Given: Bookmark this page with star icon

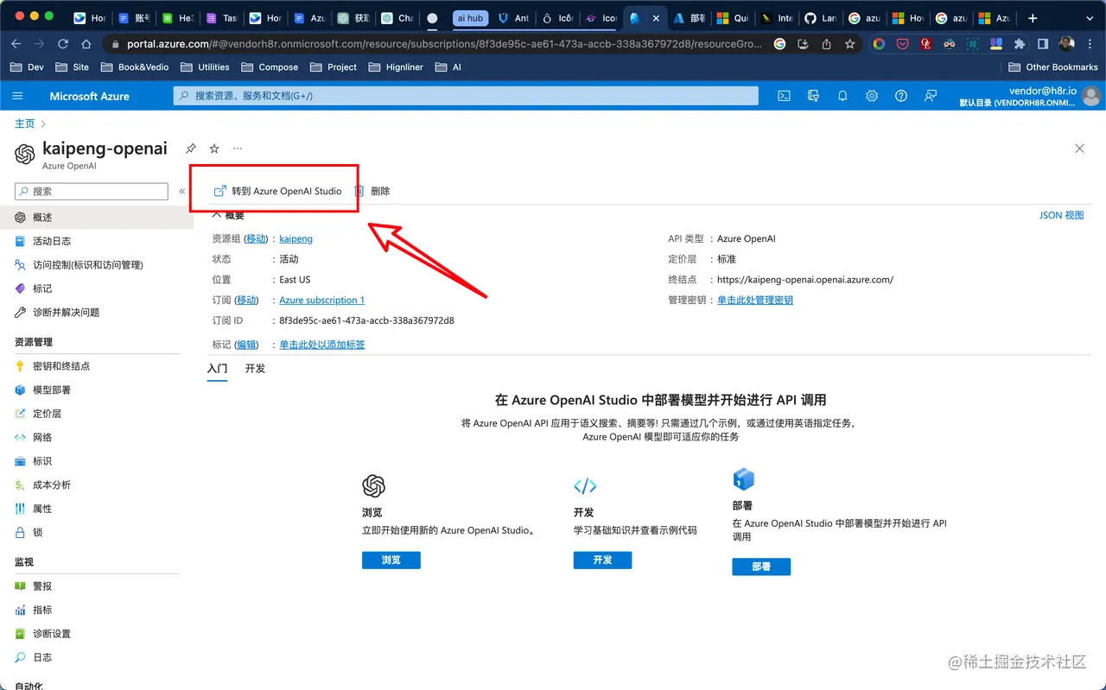Looking at the screenshot, I should tap(850, 44).
